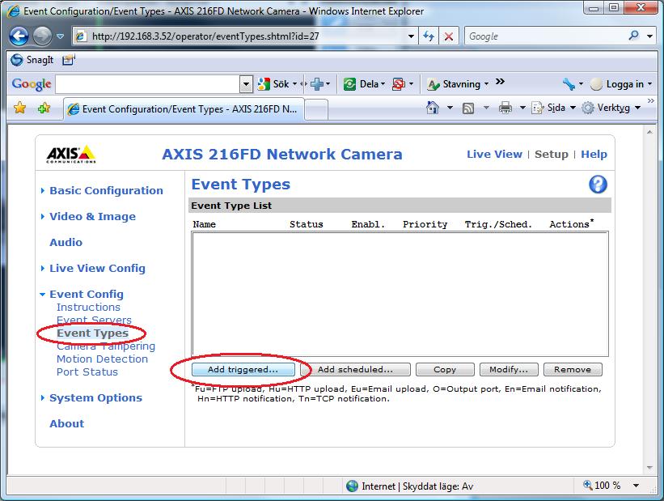Expand Video & Image menu
The width and height of the screenshot is (664, 501).
[x=92, y=217]
